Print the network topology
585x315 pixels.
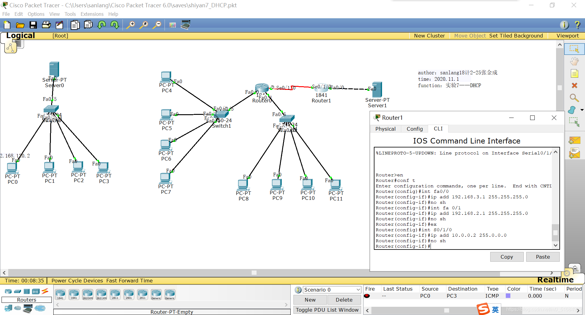pyautogui.click(x=46, y=25)
